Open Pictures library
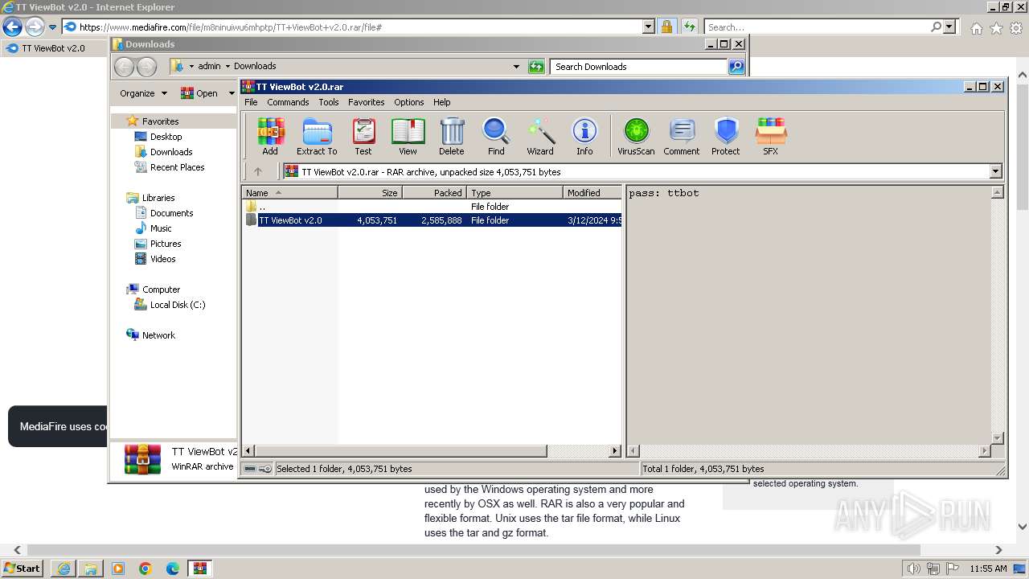The image size is (1029, 579). [166, 244]
